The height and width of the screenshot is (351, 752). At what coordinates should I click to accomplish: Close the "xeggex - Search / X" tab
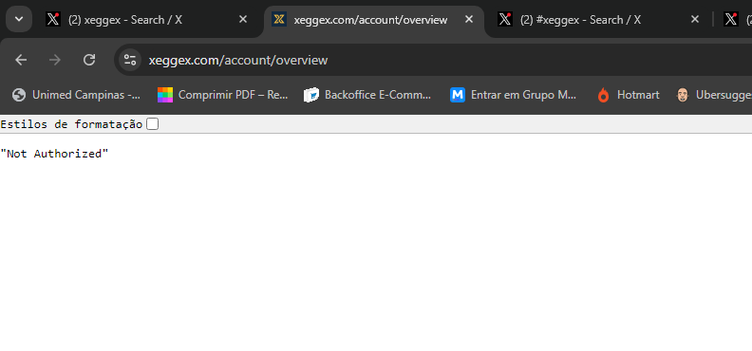click(x=243, y=19)
